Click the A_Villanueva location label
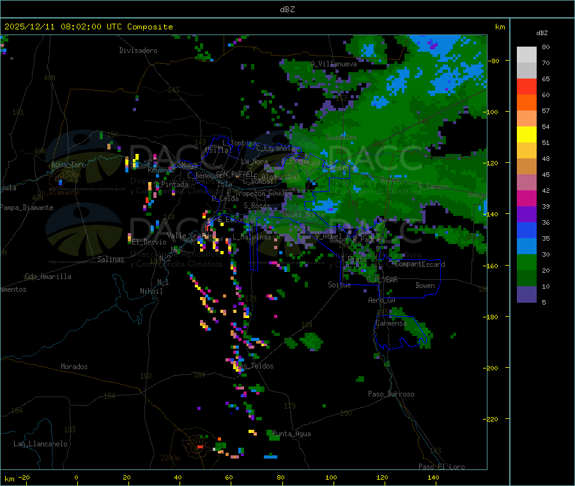This screenshot has height=486, width=575. point(333,64)
